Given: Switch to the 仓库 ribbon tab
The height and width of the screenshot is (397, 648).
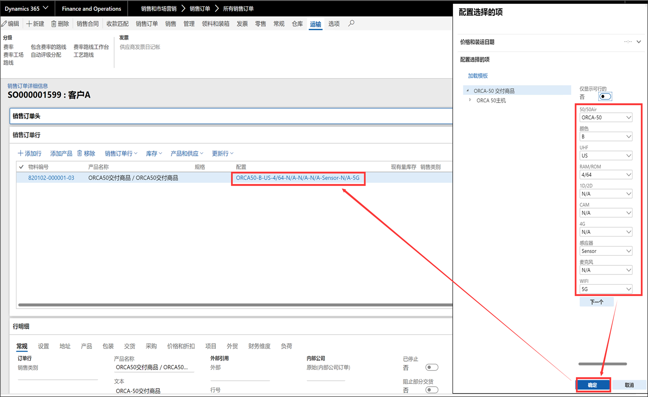Looking at the screenshot, I should (x=297, y=24).
